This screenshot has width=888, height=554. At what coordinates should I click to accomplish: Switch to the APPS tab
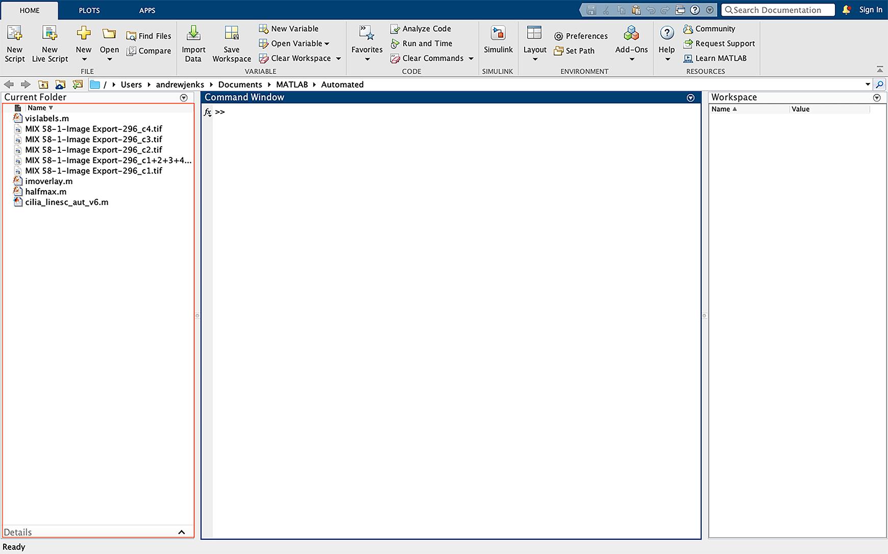pos(147,10)
